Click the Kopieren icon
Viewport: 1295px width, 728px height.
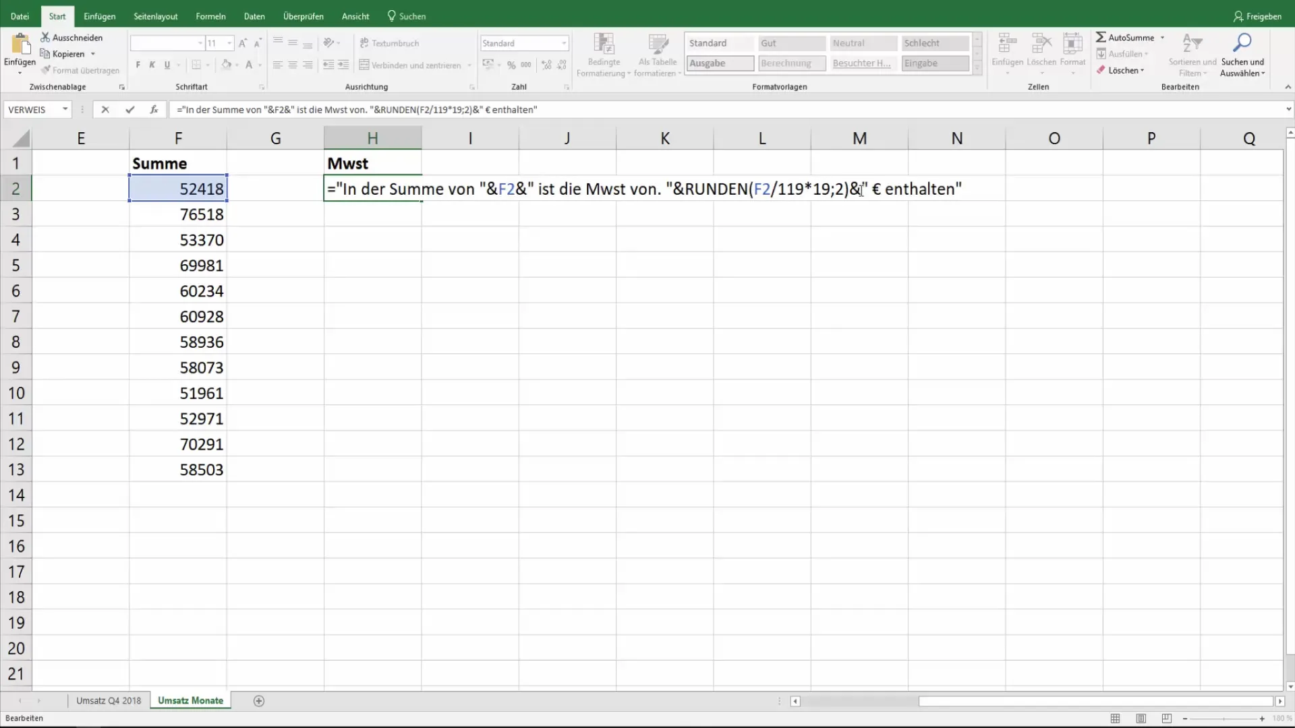coord(45,53)
